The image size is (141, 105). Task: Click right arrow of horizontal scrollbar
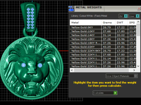click(x=134, y=70)
